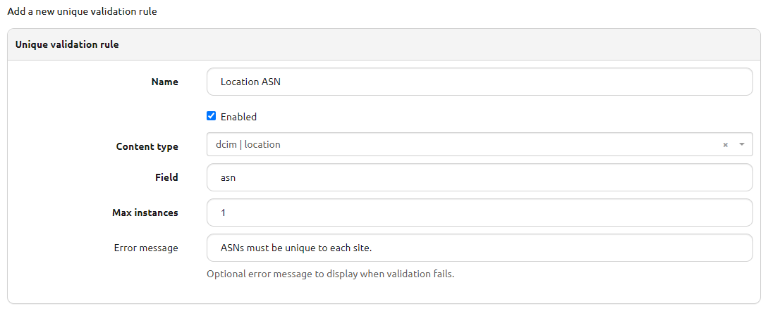The image size is (768, 311).
Task: Click into the Field input containing 'asn'
Action: [480, 177]
